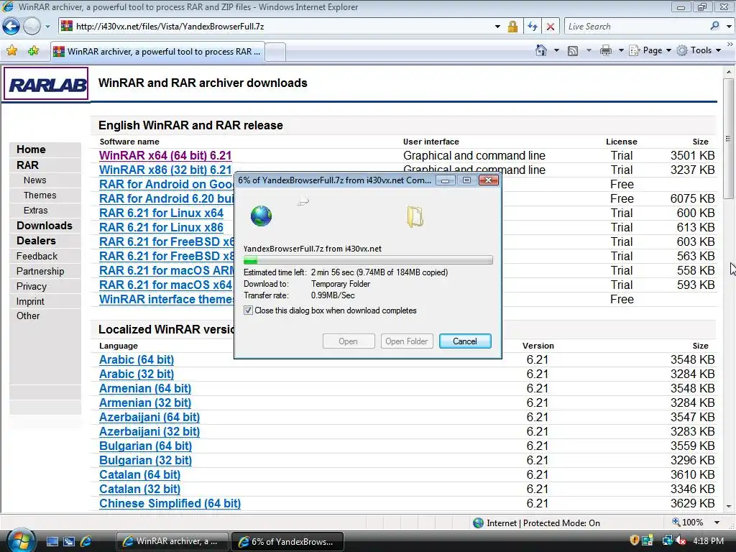Click Arabic (64 bit) download link
The image size is (736, 552).
137,359
